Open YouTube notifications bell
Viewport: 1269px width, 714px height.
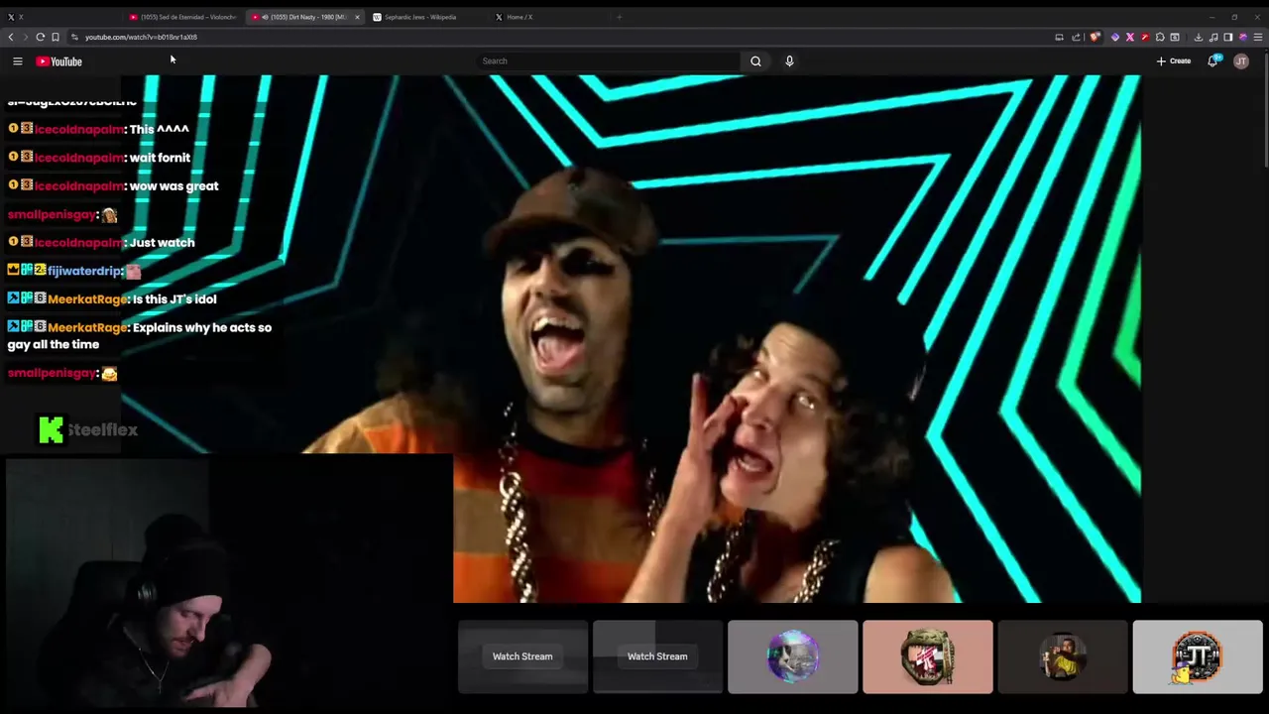tap(1212, 61)
